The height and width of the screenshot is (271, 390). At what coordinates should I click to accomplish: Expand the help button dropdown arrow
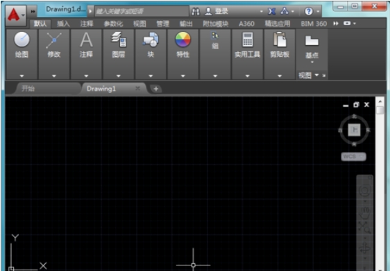318,11
